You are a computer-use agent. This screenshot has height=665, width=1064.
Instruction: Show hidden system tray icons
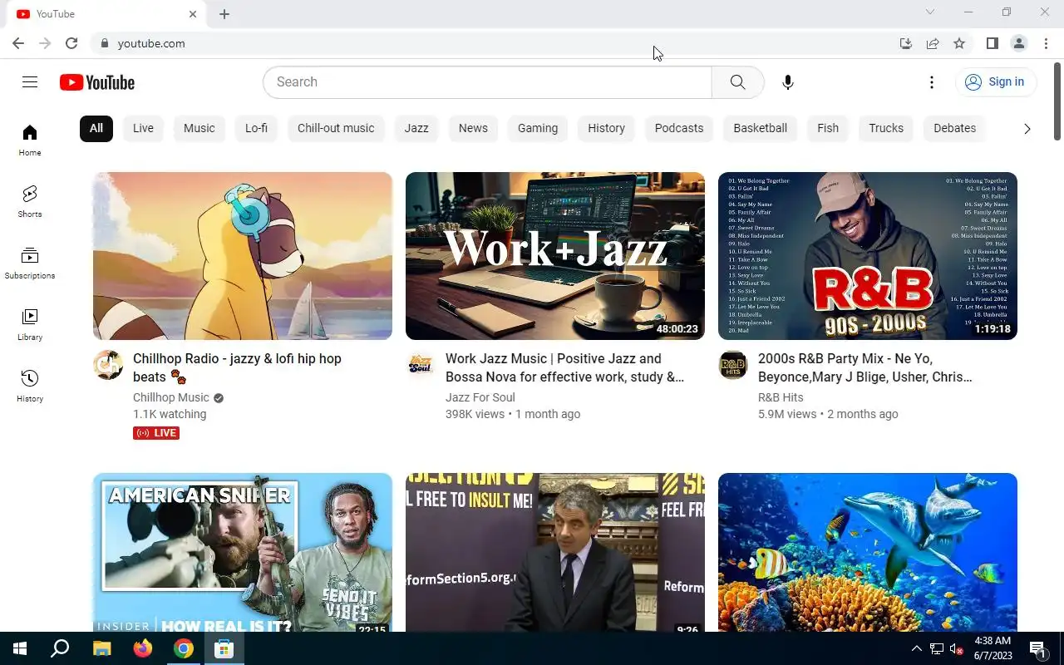point(917,648)
